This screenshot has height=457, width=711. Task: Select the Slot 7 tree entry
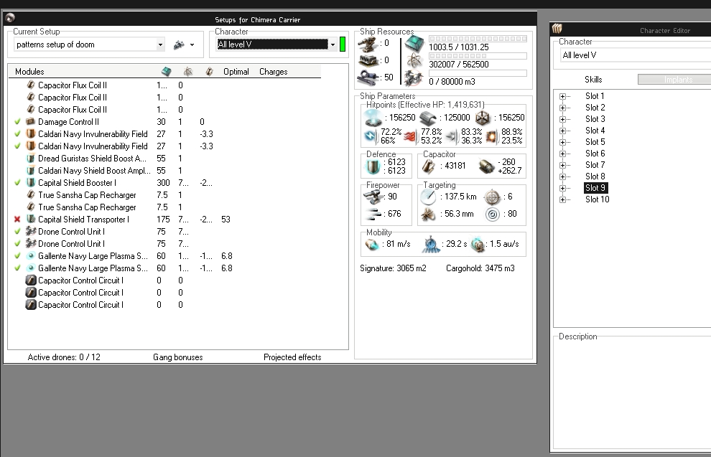pyautogui.click(x=595, y=165)
